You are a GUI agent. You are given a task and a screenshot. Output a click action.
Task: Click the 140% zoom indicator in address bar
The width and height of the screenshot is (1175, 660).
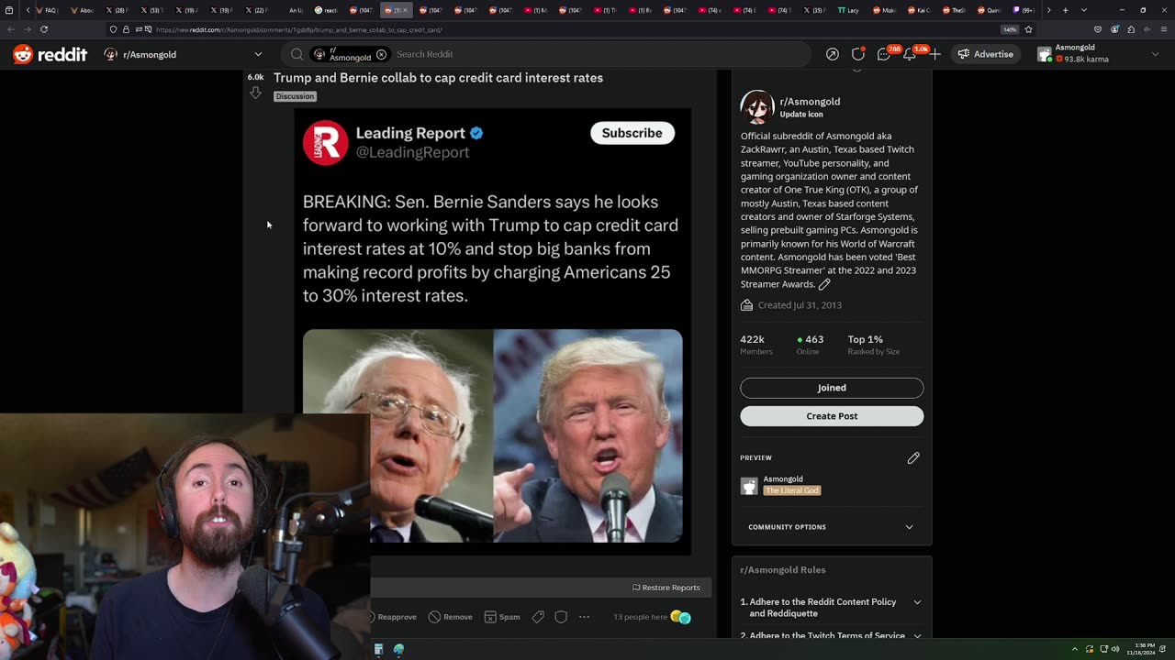click(x=1010, y=29)
